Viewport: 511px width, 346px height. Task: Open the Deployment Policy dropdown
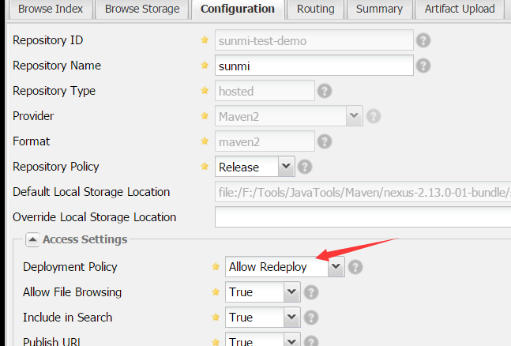click(x=336, y=267)
